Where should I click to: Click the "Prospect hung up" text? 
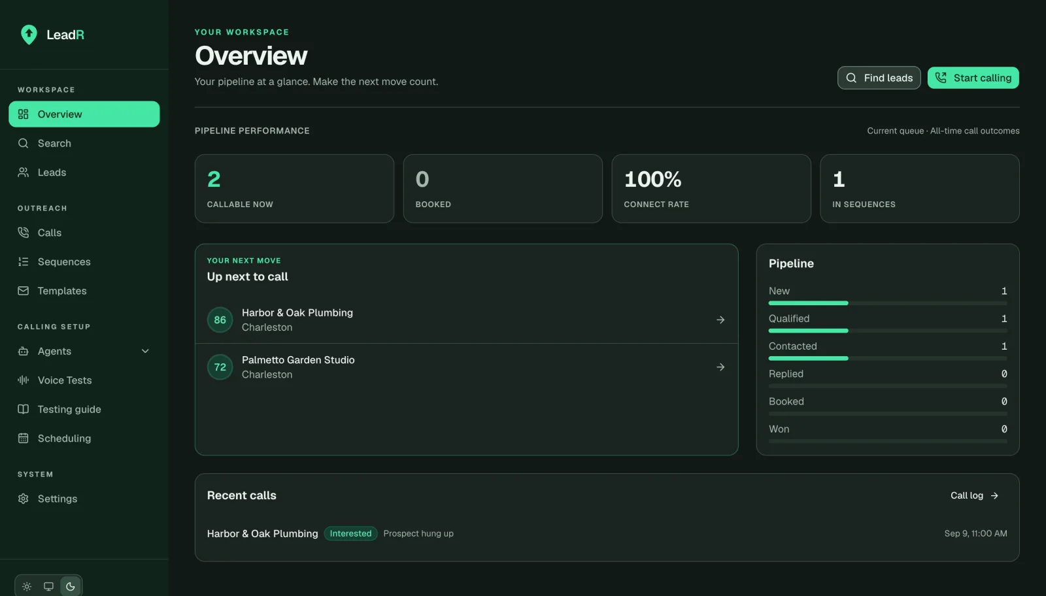click(418, 534)
